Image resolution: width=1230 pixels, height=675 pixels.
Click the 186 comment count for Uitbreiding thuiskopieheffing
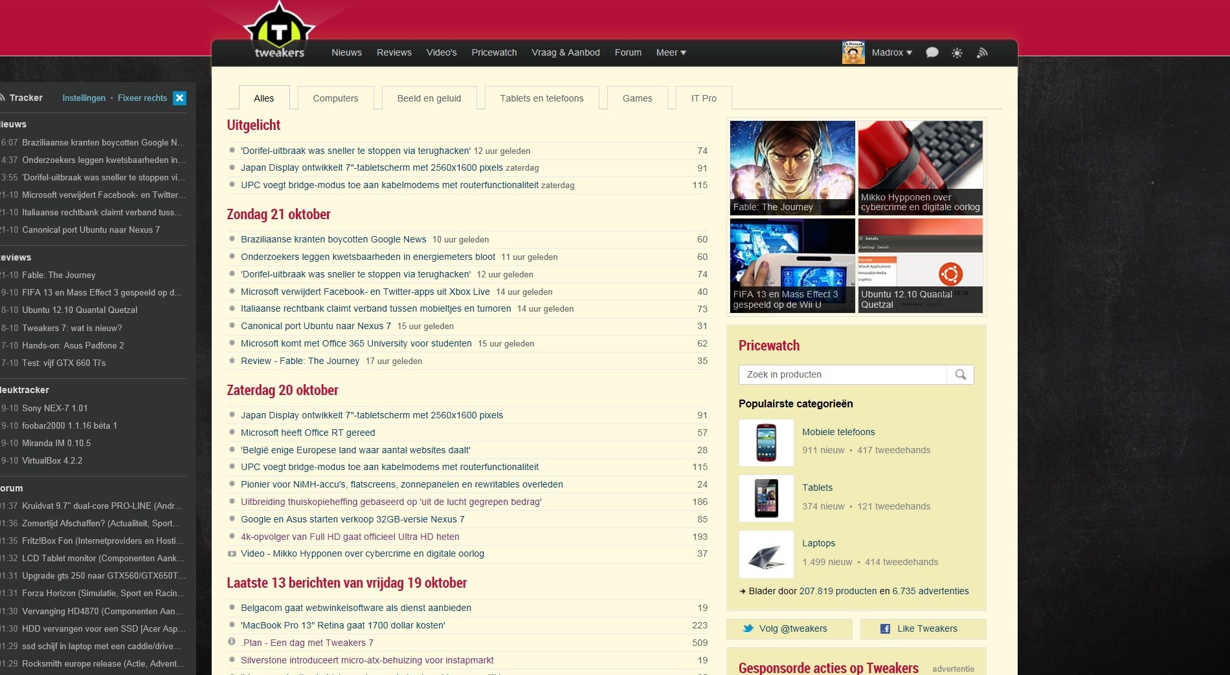700,502
